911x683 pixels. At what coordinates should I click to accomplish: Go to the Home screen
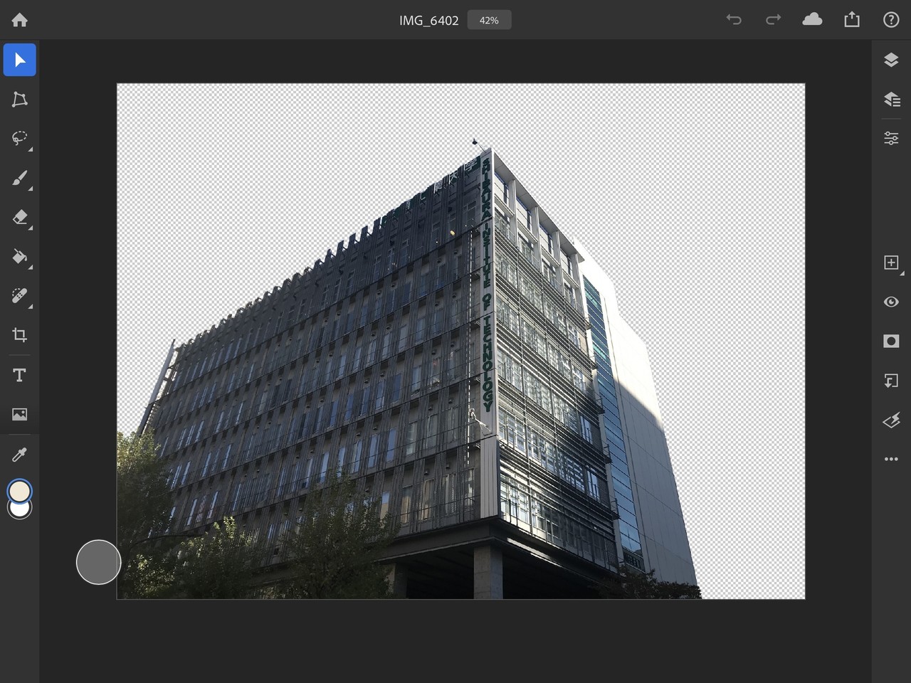pos(19,20)
